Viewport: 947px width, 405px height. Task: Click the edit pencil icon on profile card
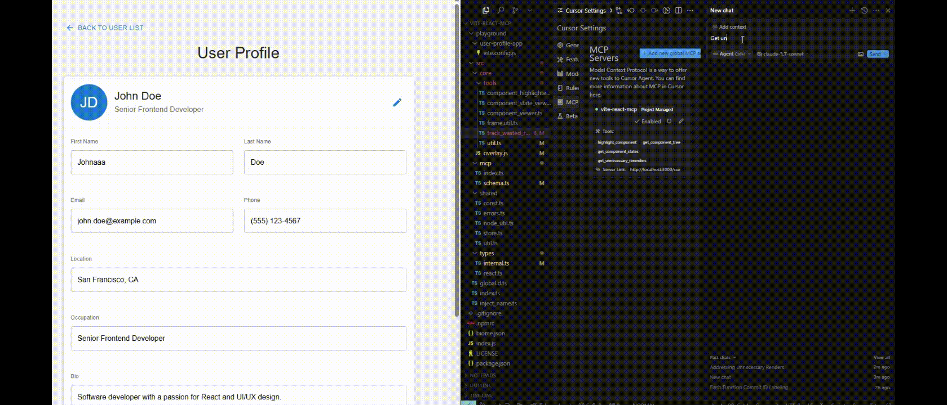click(x=397, y=102)
